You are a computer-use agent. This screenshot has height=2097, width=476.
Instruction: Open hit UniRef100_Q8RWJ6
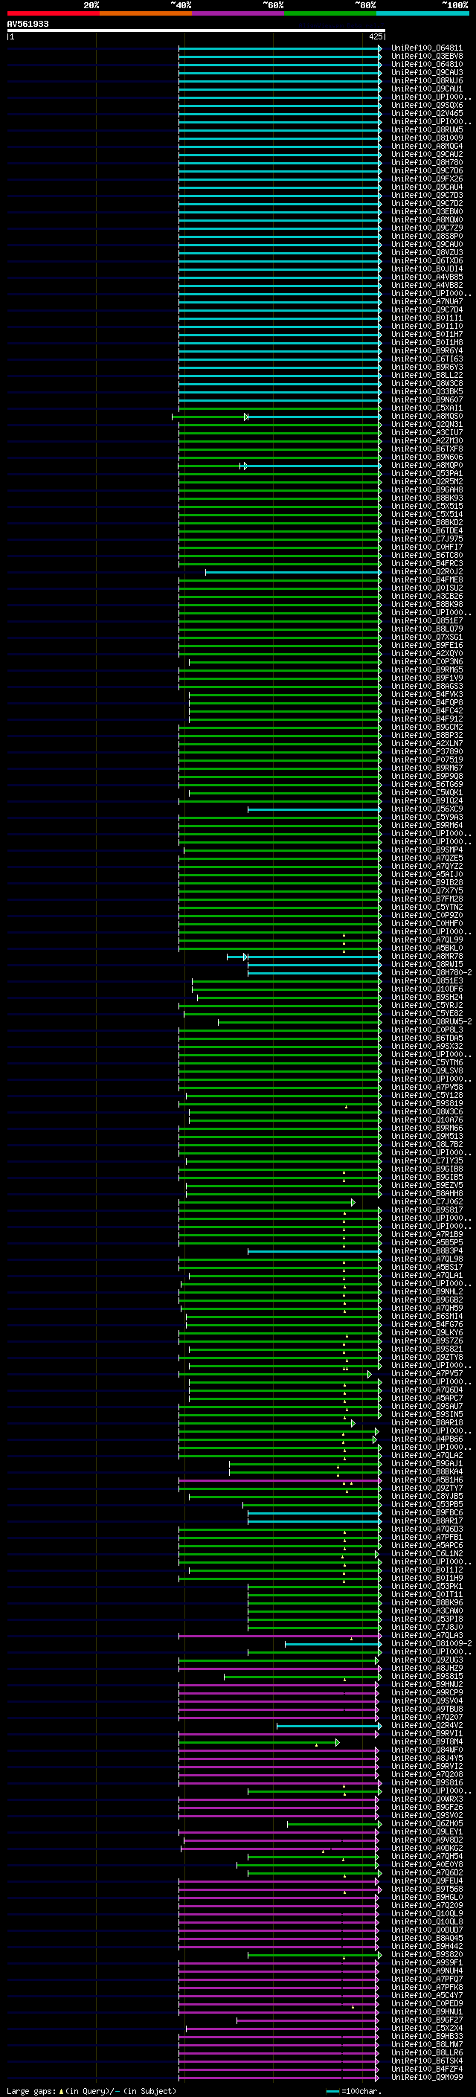(426, 80)
